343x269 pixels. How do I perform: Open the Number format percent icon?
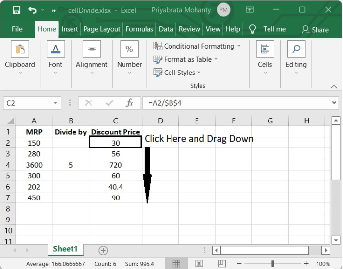[x=129, y=49]
